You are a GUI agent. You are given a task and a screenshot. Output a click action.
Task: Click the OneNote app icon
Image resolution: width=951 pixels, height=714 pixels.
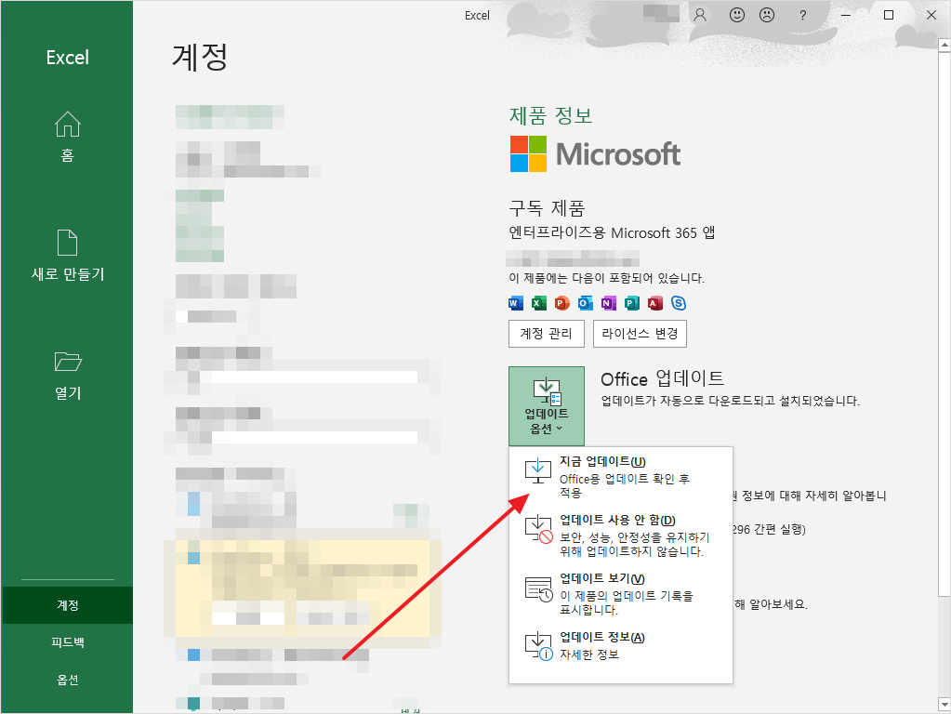(608, 303)
